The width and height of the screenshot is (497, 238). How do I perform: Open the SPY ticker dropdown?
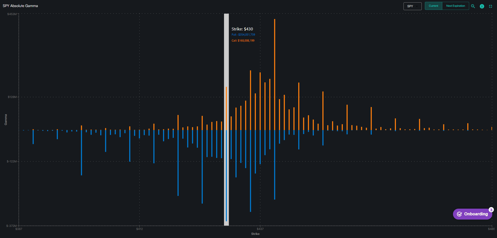tap(412, 6)
